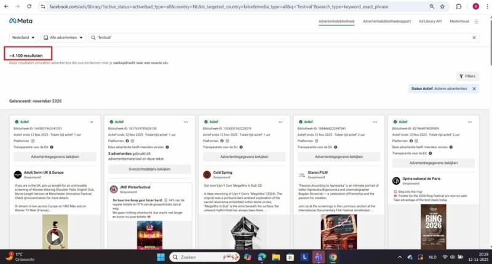492x264 pixels.
Task: Bookmark this page with the star icon
Action: pyautogui.click(x=442, y=6)
